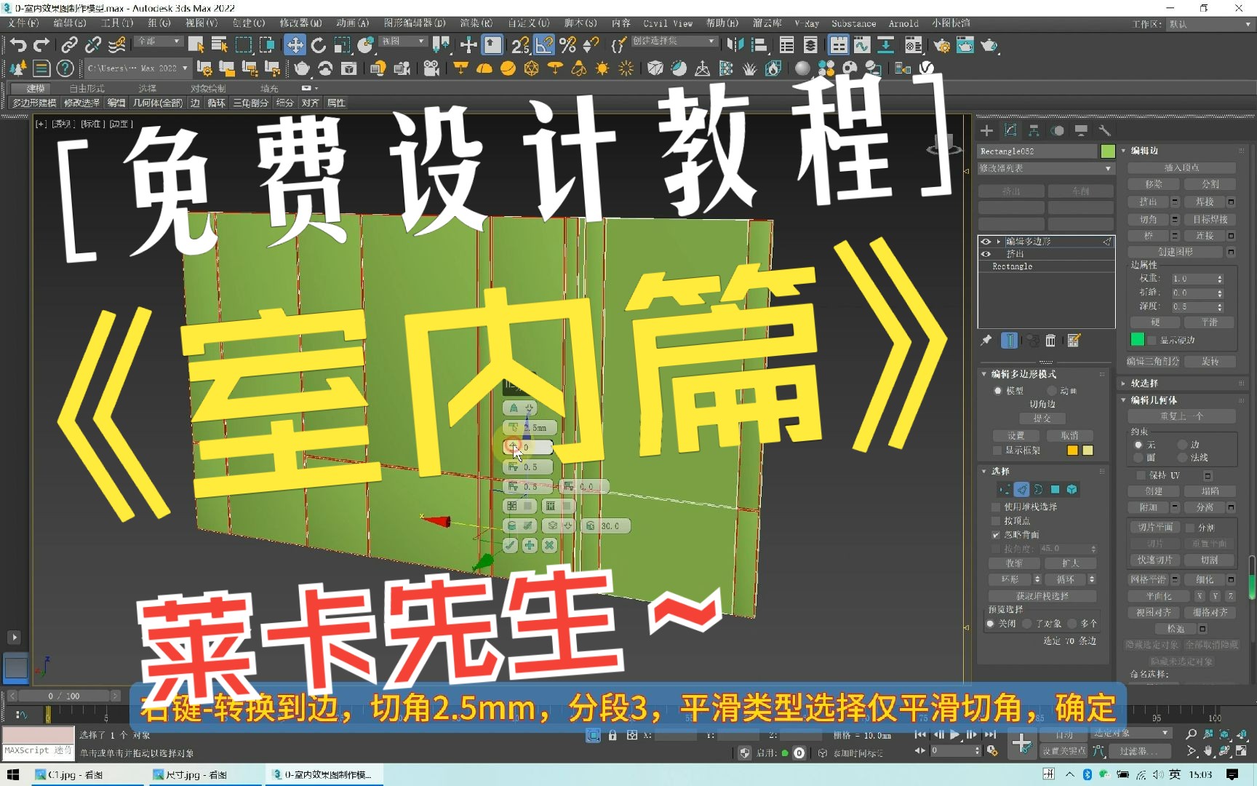Click the 插入顶点 button

pos(1182,167)
